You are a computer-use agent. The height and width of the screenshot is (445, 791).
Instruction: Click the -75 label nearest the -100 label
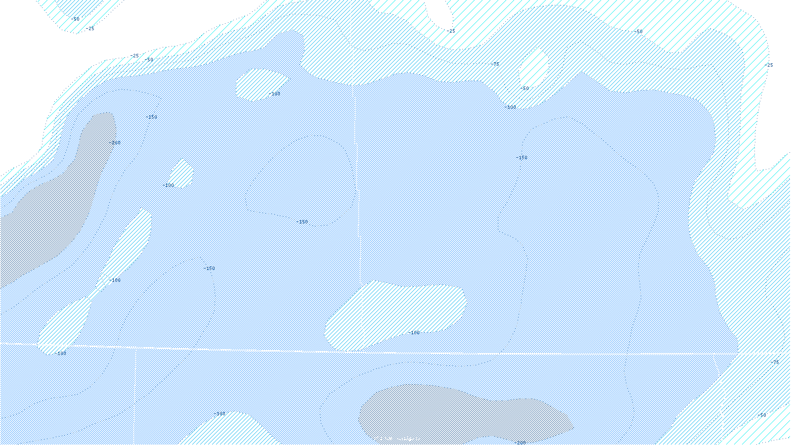[494, 64]
